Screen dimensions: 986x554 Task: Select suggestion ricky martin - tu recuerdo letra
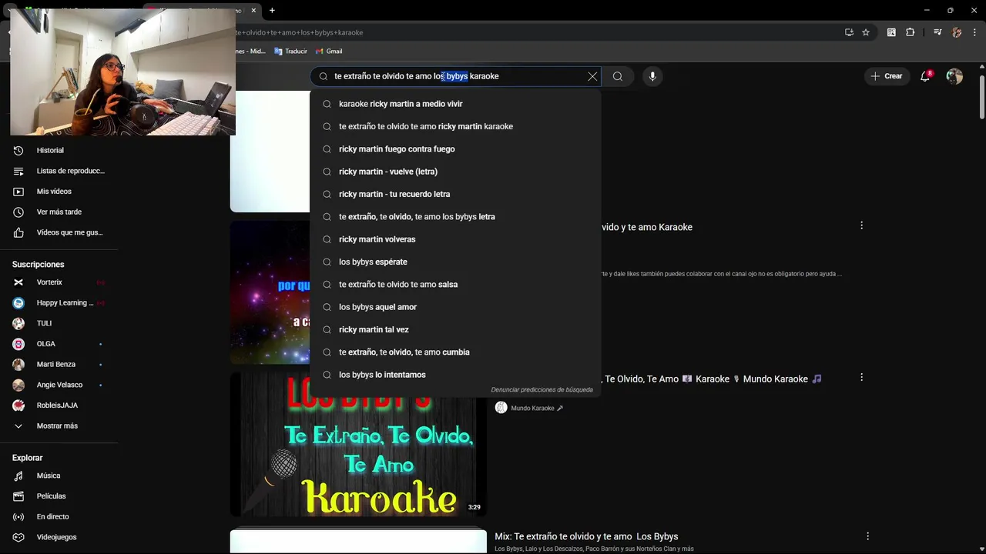point(455,194)
